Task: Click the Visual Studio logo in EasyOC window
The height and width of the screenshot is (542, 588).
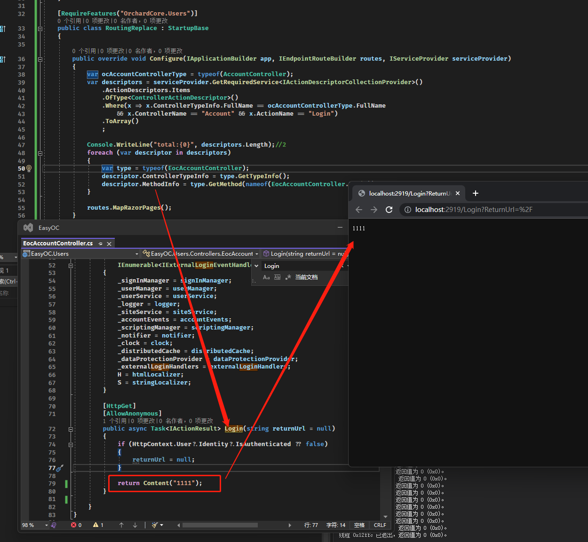Action: pos(28,228)
